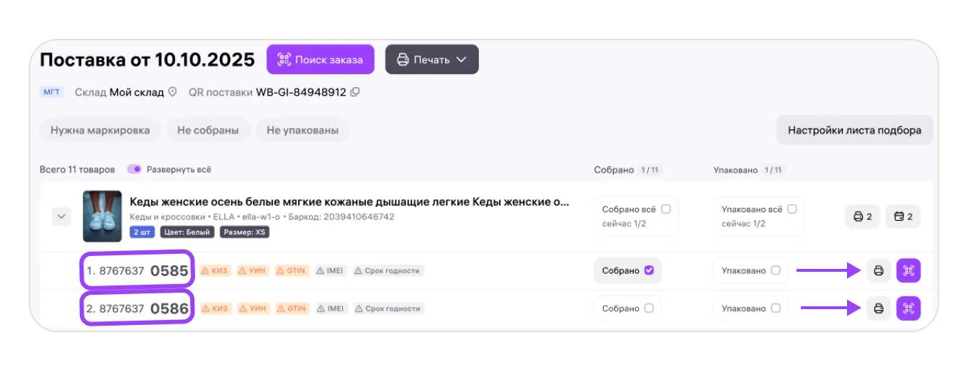
Task: Click purple QR scan icon for order 0585
Action: [x=909, y=271]
